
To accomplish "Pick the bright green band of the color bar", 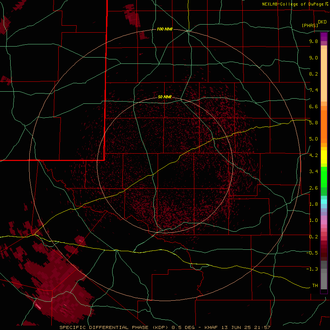I will click(x=324, y=177).
